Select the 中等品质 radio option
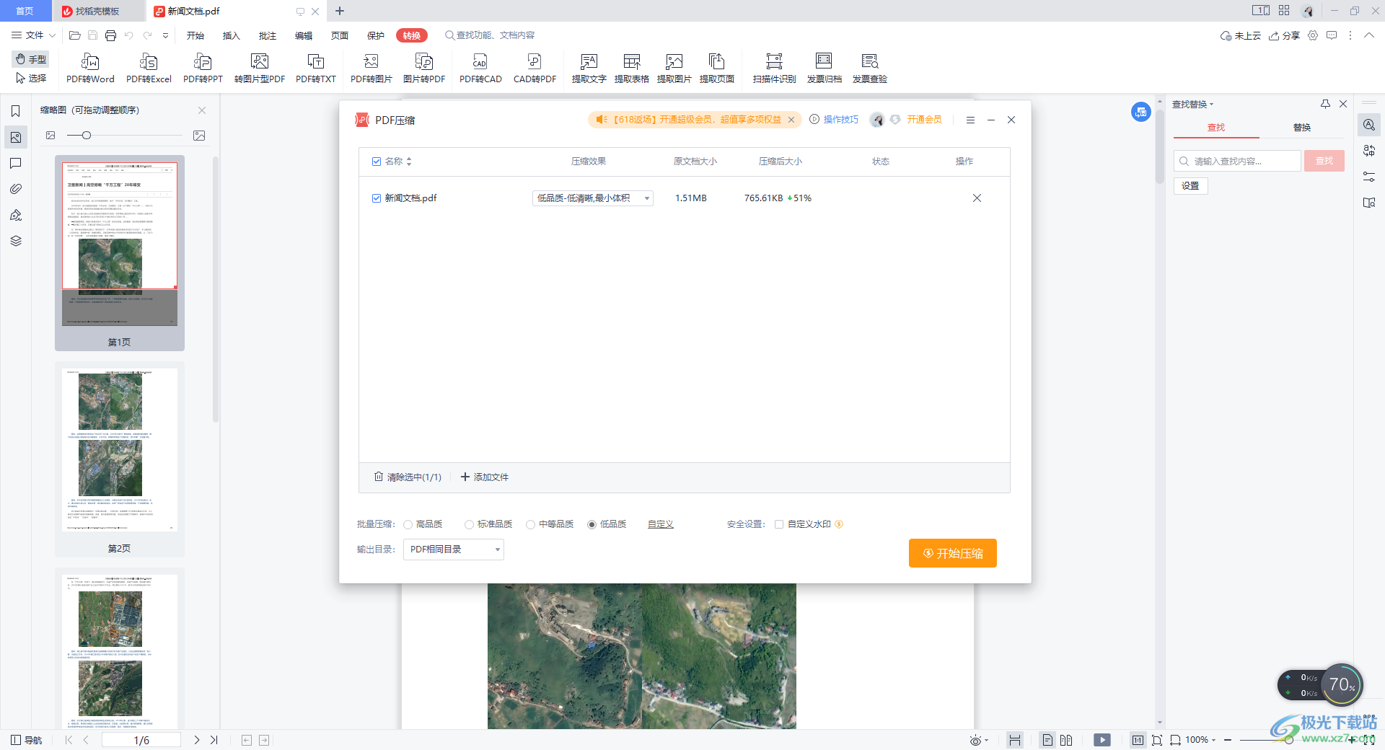1385x750 pixels. click(x=531, y=524)
